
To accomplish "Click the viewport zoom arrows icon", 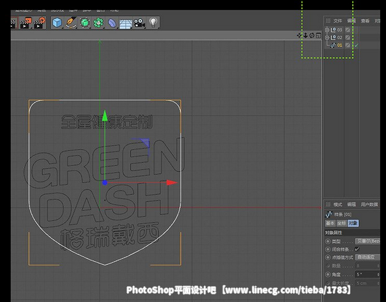I will click(305, 36).
